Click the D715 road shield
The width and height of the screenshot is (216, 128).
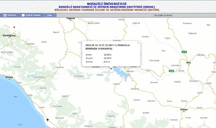184,52
